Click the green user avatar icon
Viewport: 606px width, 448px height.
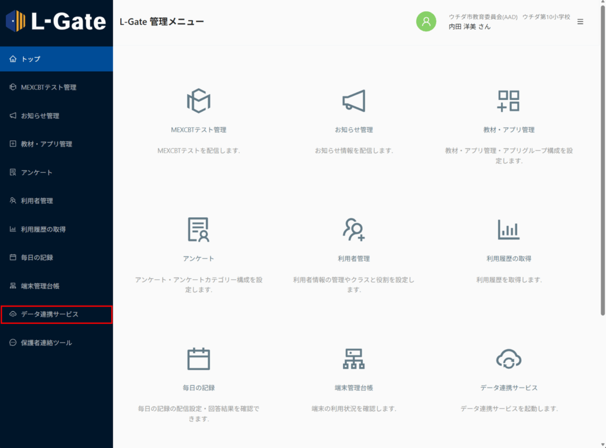(x=426, y=22)
